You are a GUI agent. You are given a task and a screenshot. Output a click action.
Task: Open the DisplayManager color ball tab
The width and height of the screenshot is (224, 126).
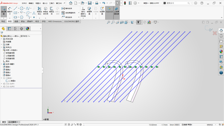27,29
